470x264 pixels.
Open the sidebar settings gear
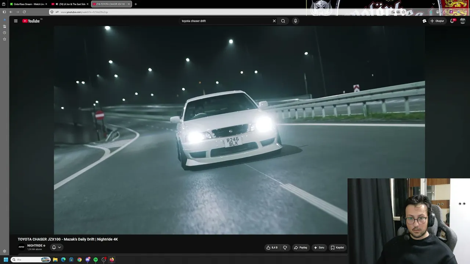[4, 251]
